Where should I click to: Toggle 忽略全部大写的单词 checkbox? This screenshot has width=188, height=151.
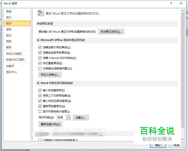coord(40,47)
